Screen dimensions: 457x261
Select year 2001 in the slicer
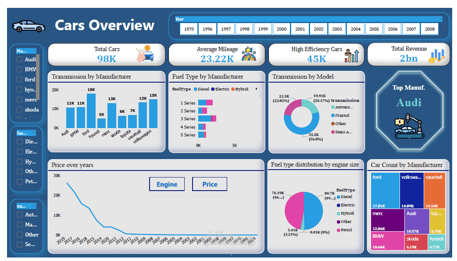[x=300, y=29]
